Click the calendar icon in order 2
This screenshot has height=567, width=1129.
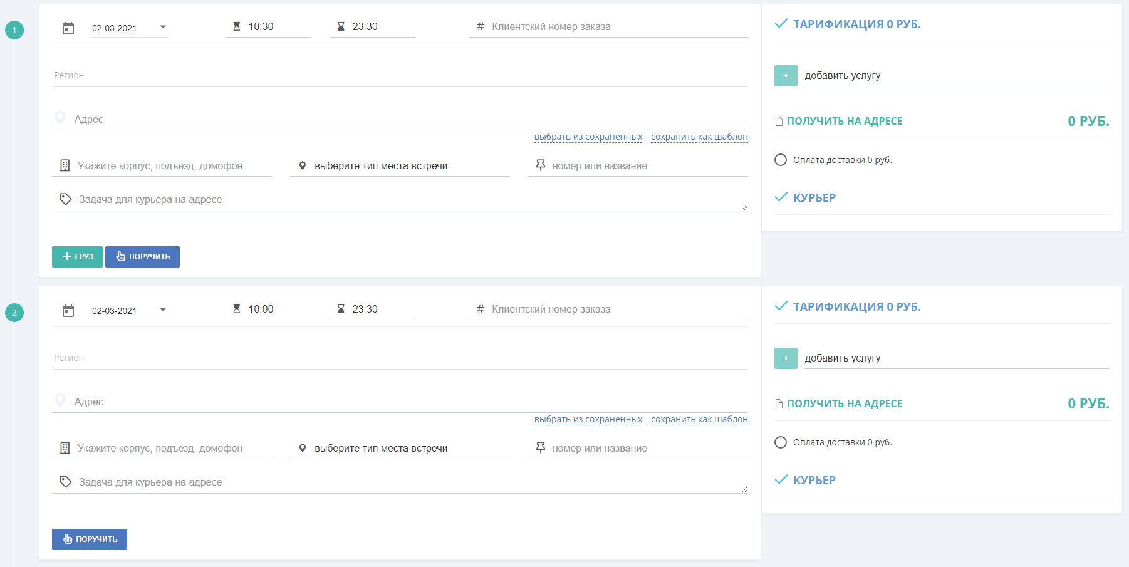pyautogui.click(x=68, y=311)
